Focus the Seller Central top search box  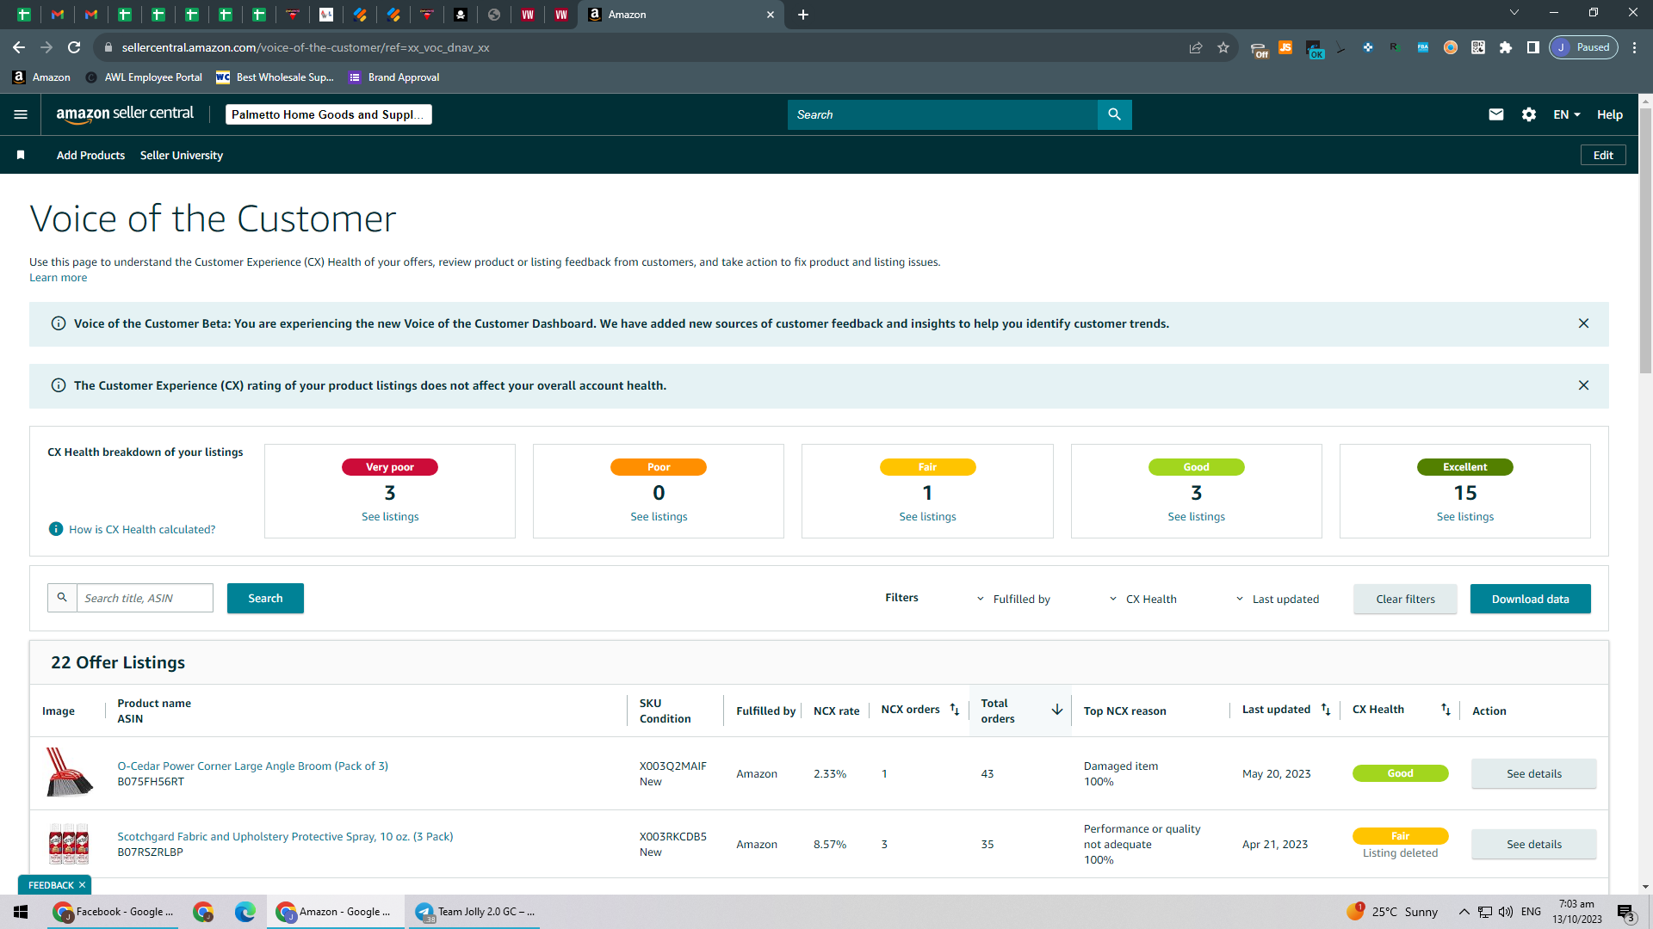coord(942,114)
